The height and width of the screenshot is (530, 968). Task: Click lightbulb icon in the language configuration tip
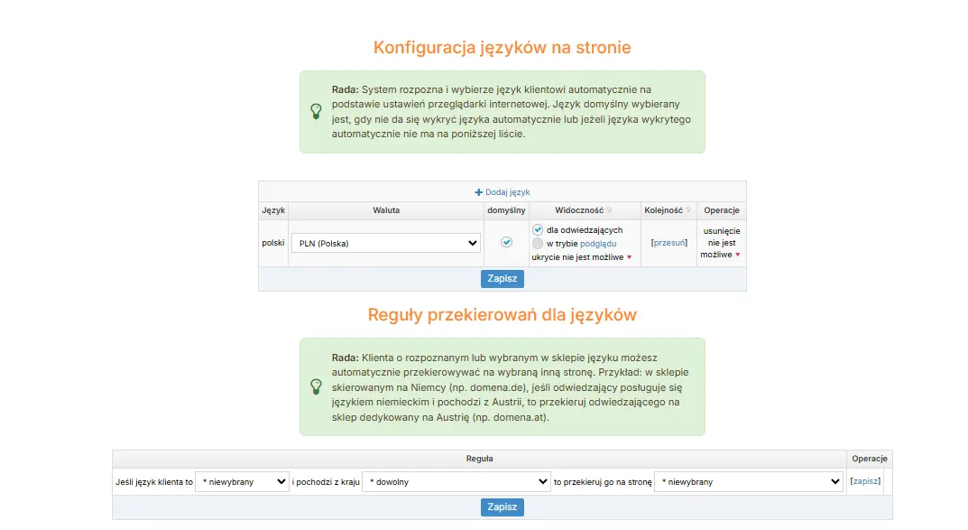pos(316,112)
